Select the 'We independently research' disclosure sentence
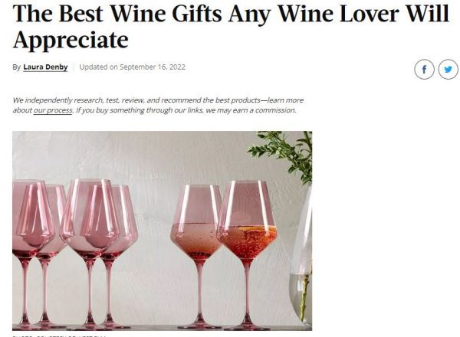This screenshot has height=337, width=460. 158,105
